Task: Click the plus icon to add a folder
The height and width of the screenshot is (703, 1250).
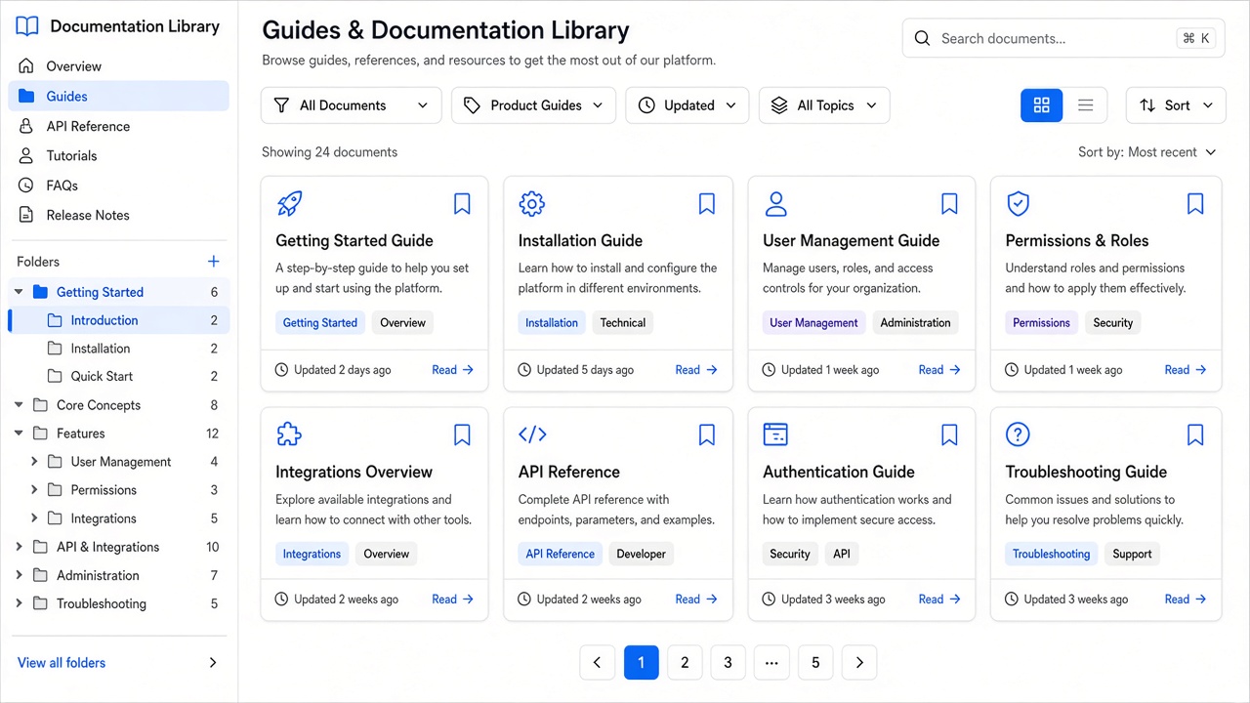Action: [x=214, y=262]
